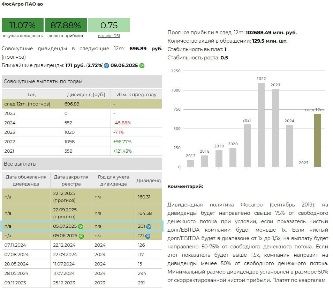Click blue badge next to dividend 171
The width and height of the screenshot is (333, 291).
click(148, 236)
